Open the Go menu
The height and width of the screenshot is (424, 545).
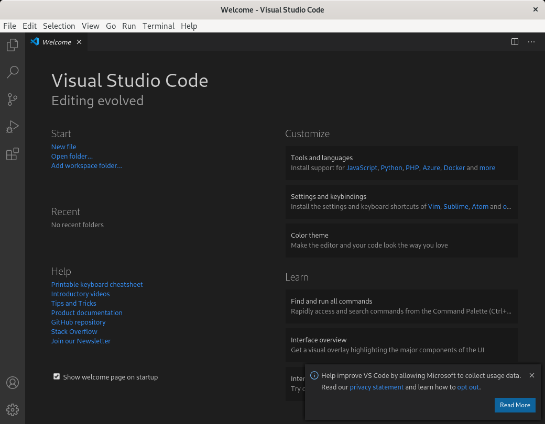point(111,26)
